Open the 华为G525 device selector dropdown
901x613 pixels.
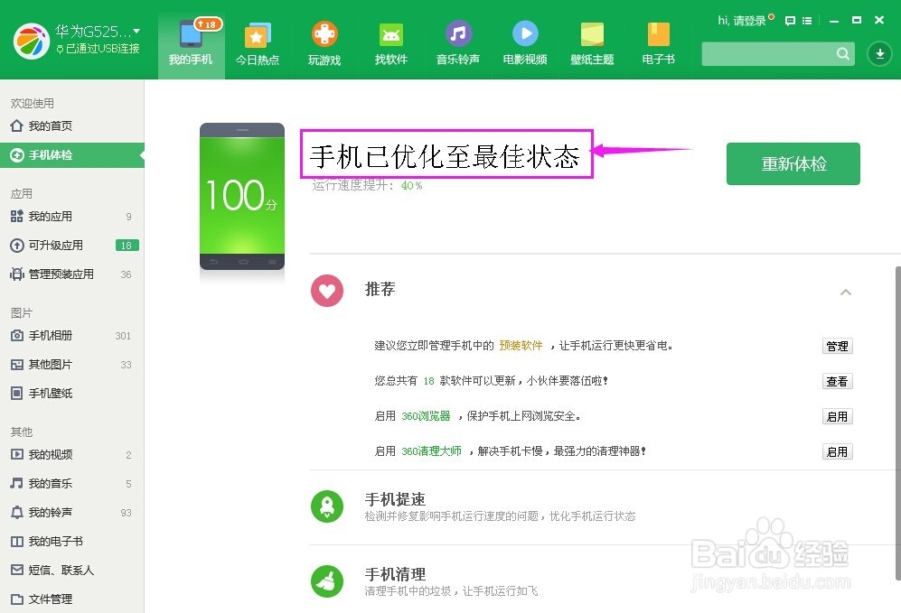(95, 30)
